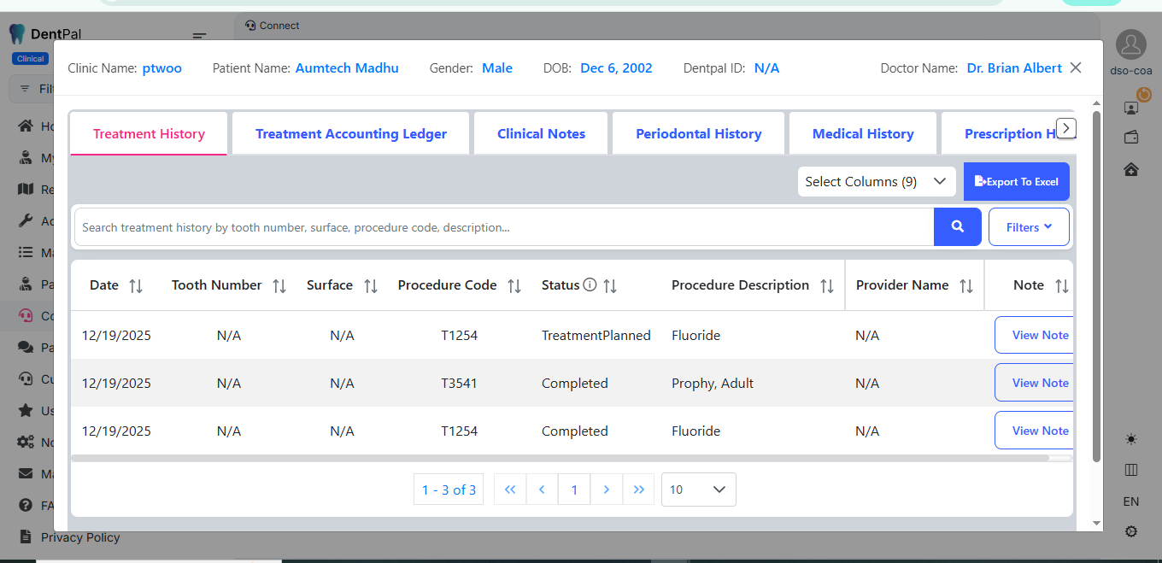Click Export To Excel button
The width and height of the screenshot is (1162, 563).
1016,182
